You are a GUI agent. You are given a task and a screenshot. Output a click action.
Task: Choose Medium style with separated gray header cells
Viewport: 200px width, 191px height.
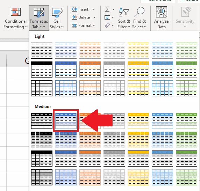(x=114, y=140)
